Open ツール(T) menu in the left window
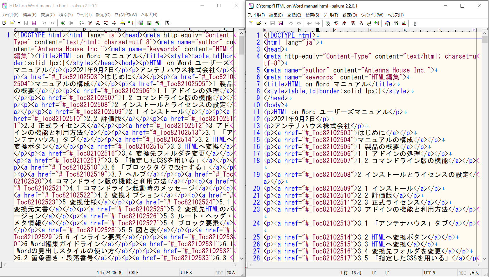This screenshot has width=489, height=277. [84, 15]
